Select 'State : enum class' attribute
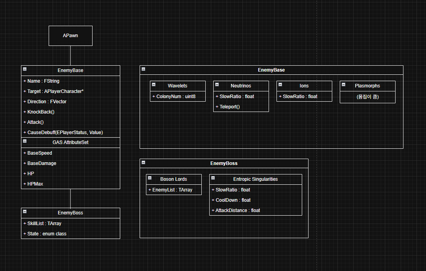Viewport: 426px width, 271px height. [x=71, y=234]
